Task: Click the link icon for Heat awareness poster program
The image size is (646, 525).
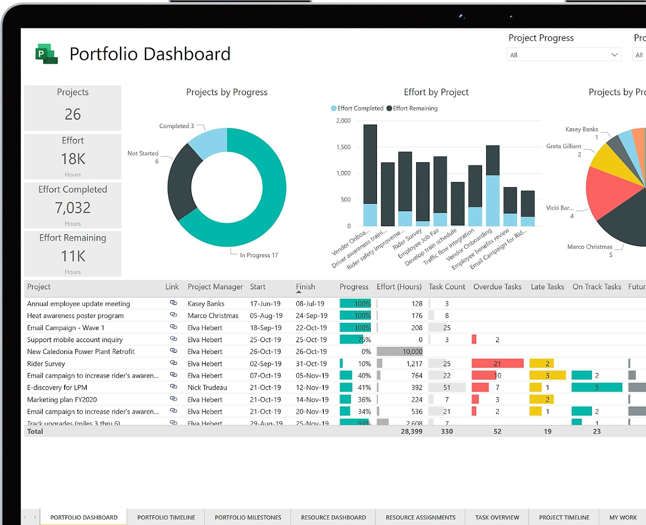Action: 173,316
